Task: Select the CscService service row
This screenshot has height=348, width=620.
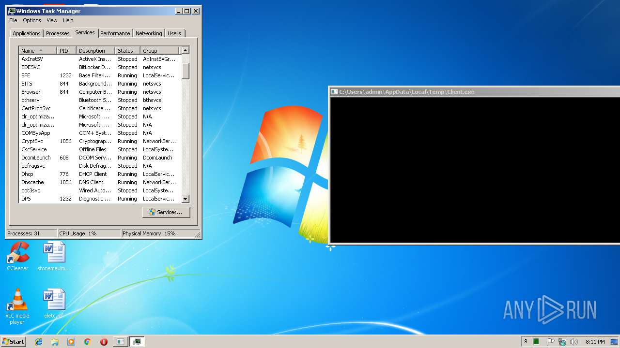Action: 100,149
